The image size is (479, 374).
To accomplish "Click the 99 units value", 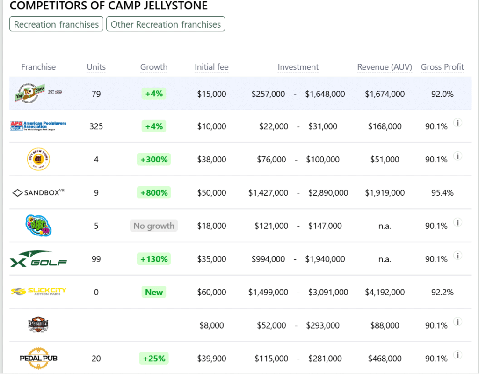I will pyautogui.click(x=96, y=259).
